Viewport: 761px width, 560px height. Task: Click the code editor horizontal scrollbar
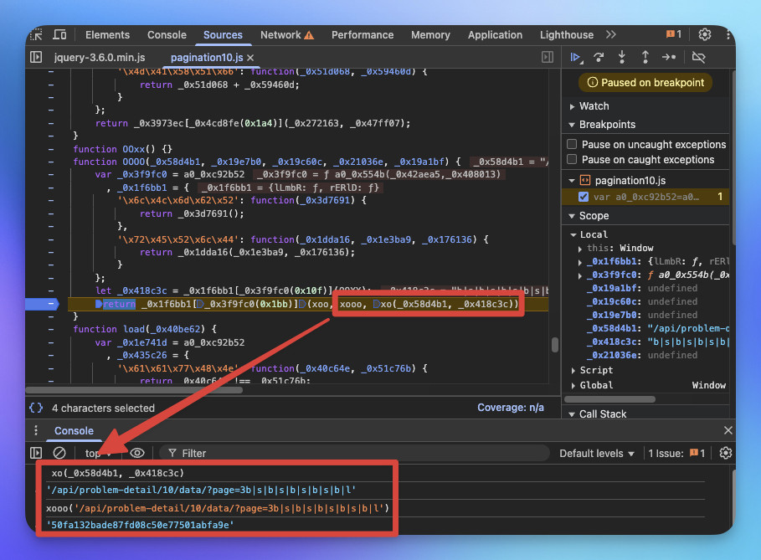135,390
